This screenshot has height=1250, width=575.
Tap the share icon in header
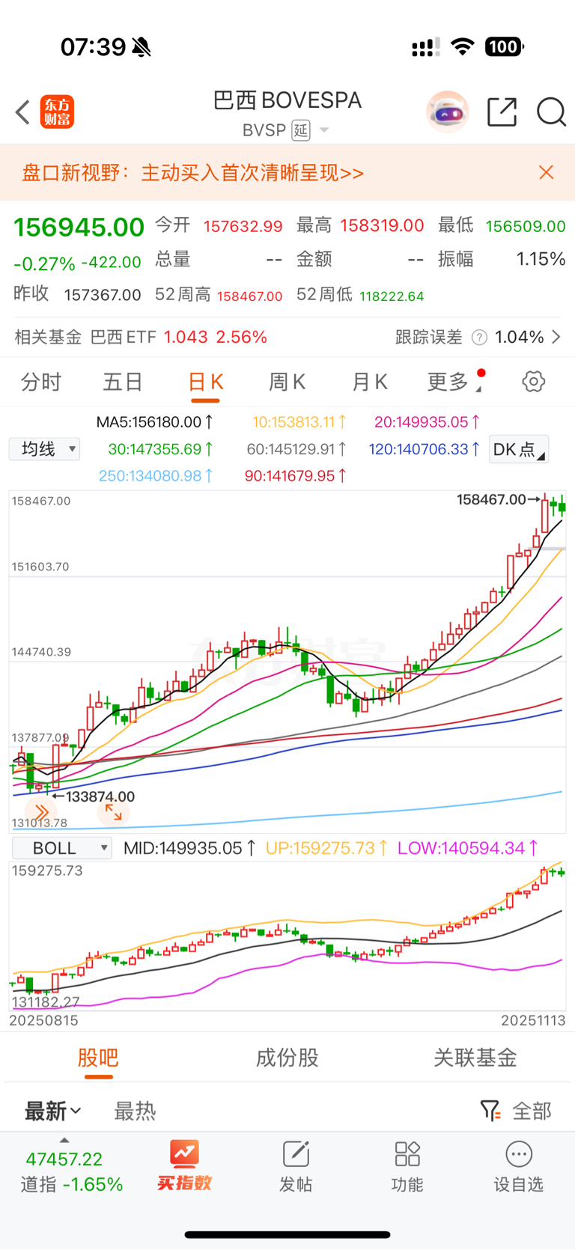(x=502, y=112)
